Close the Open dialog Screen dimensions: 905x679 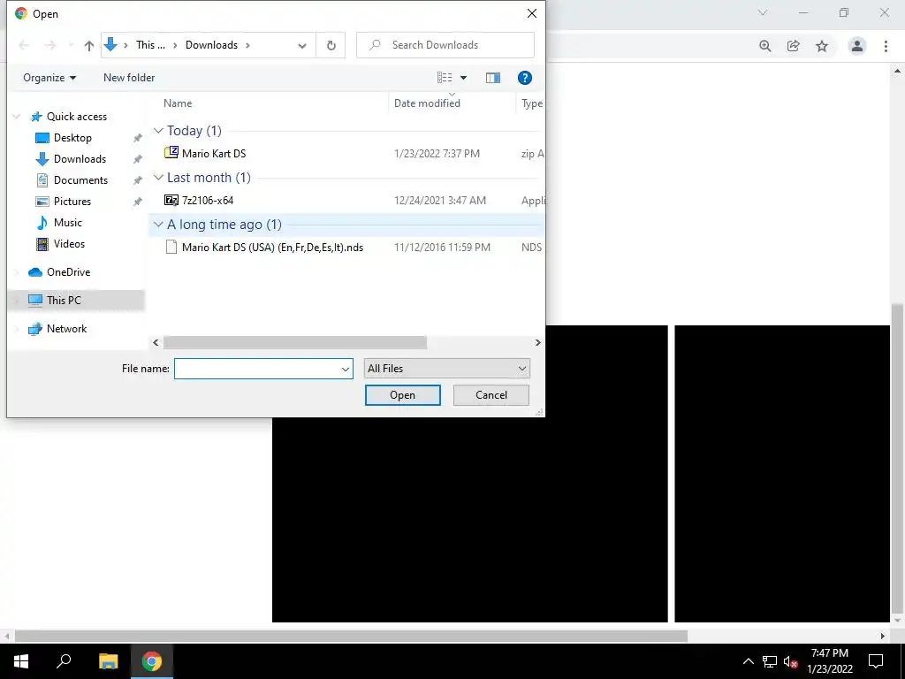[531, 13]
